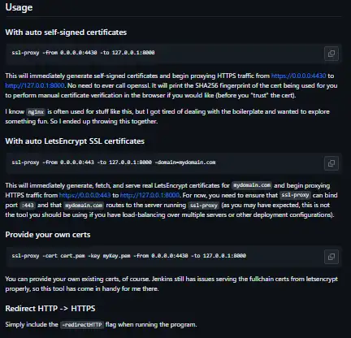Click ssl-proxy code before 'can bind'
This screenshot has height=338, width=351.
point(295,195)
